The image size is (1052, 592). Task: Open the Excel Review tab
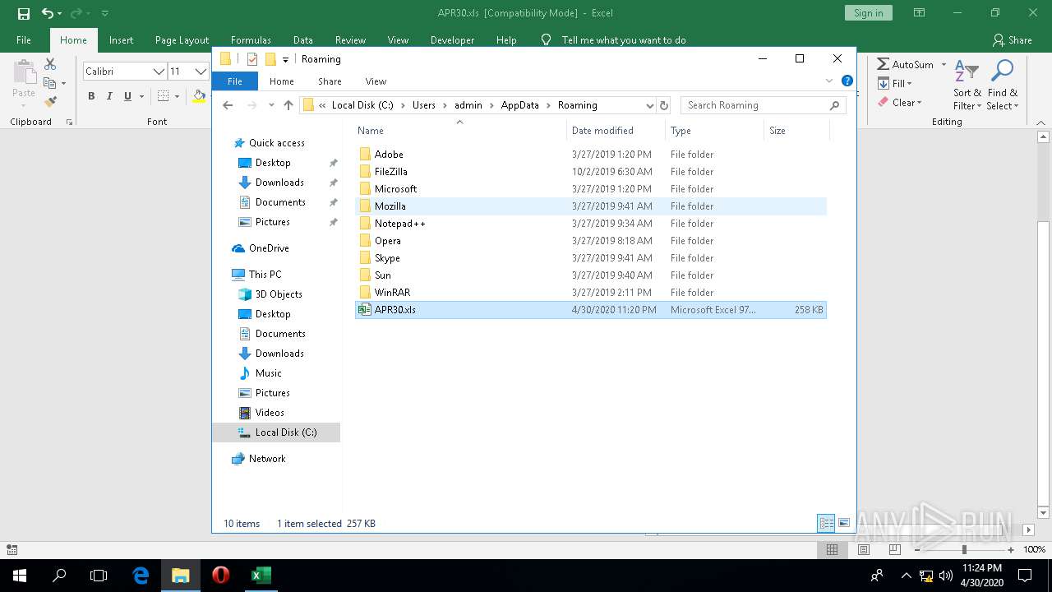pyautogui.click(x=350, y=39)
